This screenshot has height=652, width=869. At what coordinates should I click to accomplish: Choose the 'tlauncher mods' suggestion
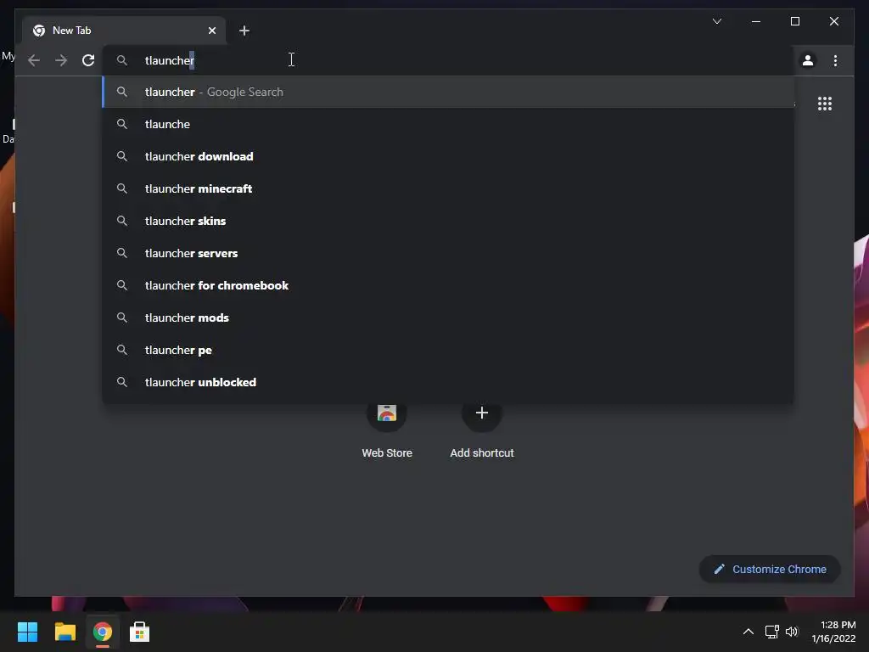point(448,318)
